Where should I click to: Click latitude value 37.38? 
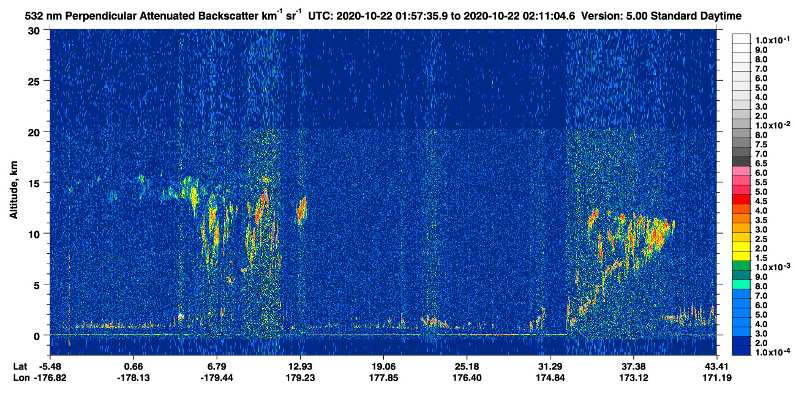click(x=633, y=366)
